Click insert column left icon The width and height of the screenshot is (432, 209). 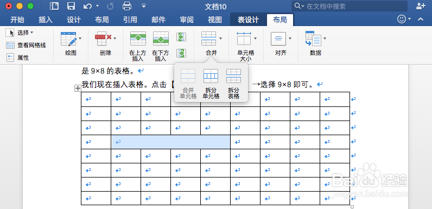point(181,37)
